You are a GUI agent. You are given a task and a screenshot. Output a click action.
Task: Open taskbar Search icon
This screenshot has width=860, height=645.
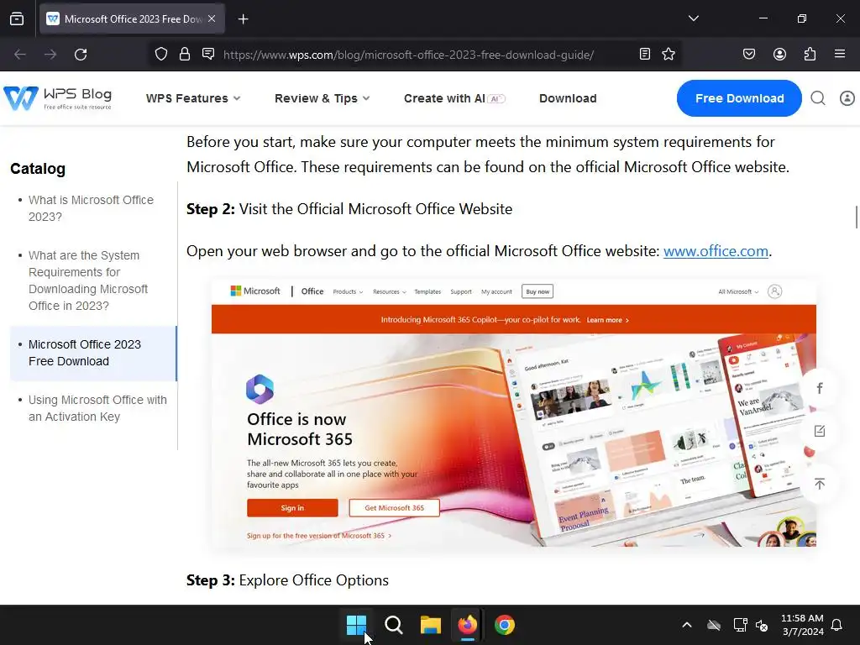[x=393, y=625]
